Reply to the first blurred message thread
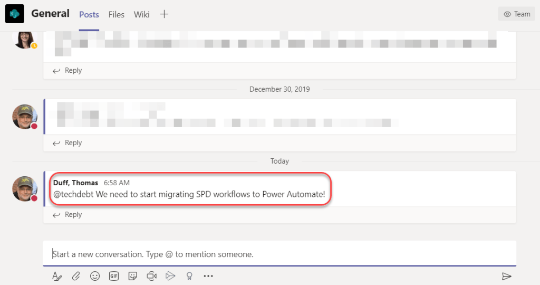The width and height of the screenshot is (540, 285). pyautogui.click(x=67, y=71)
